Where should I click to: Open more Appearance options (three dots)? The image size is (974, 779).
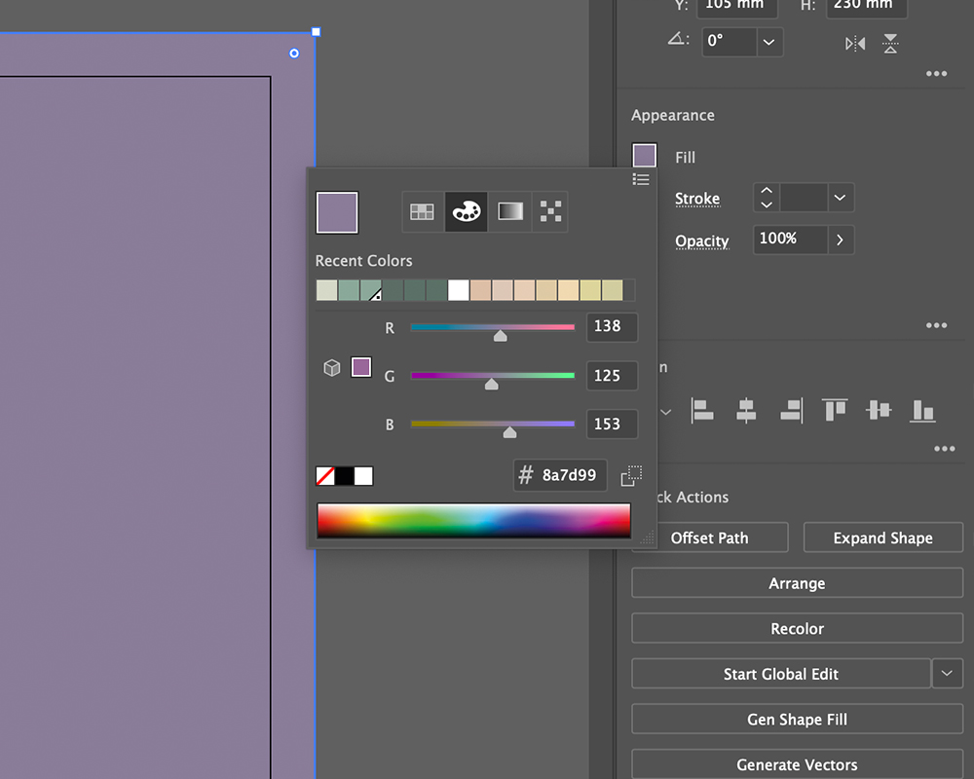tap(936, 325)
